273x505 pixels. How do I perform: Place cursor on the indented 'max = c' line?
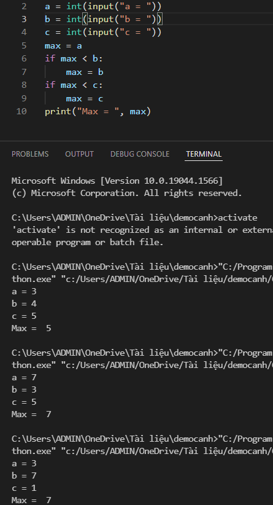click(85, 98)
